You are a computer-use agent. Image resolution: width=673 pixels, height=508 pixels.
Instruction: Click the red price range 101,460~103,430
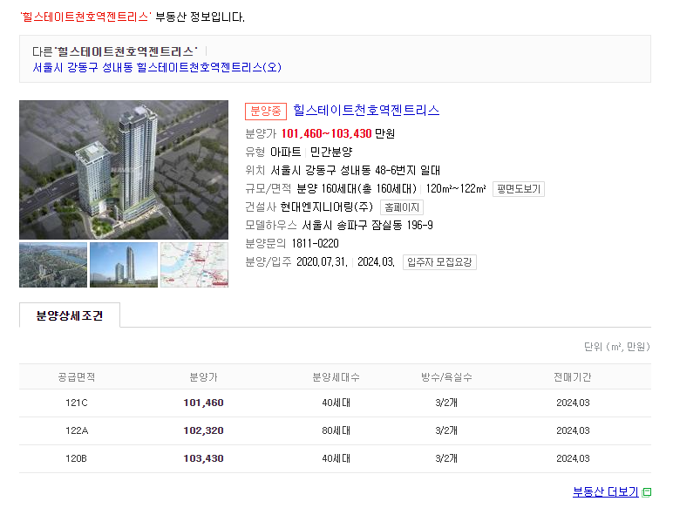[x=326, y=134]
